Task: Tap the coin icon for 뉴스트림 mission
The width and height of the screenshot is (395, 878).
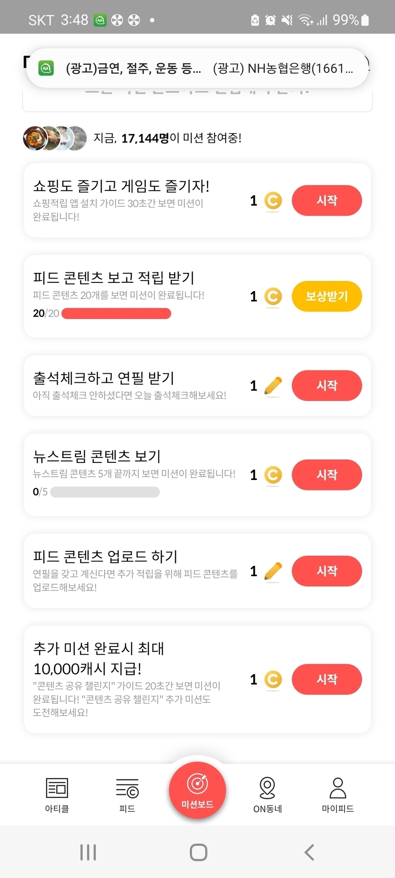Action: [x=273, y=475]
